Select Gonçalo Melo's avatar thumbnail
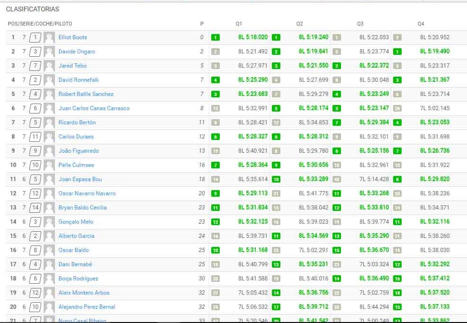This screenshot has height=323, width=467. pos(49,222)
